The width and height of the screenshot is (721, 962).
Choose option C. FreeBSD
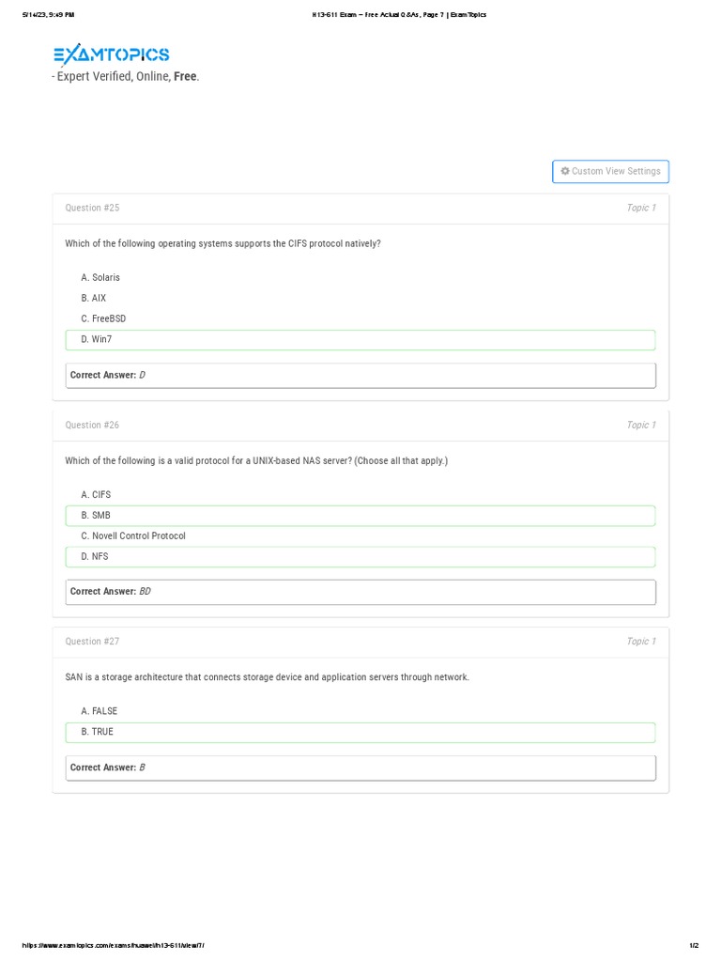pyautogui.click(x=103, y=318)
